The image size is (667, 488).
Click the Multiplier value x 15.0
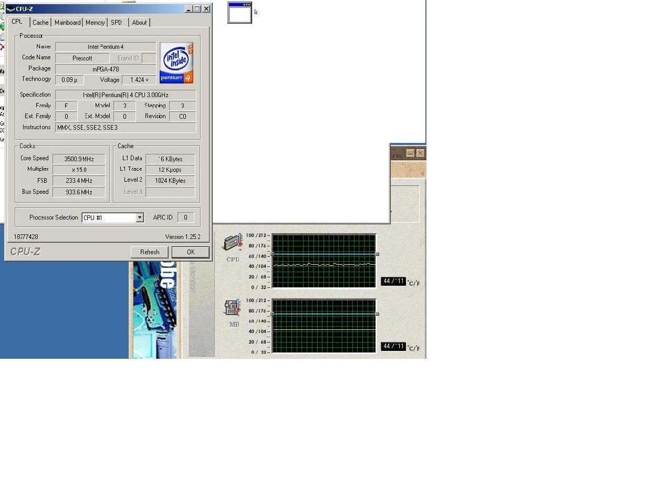[x=79, y=170]
